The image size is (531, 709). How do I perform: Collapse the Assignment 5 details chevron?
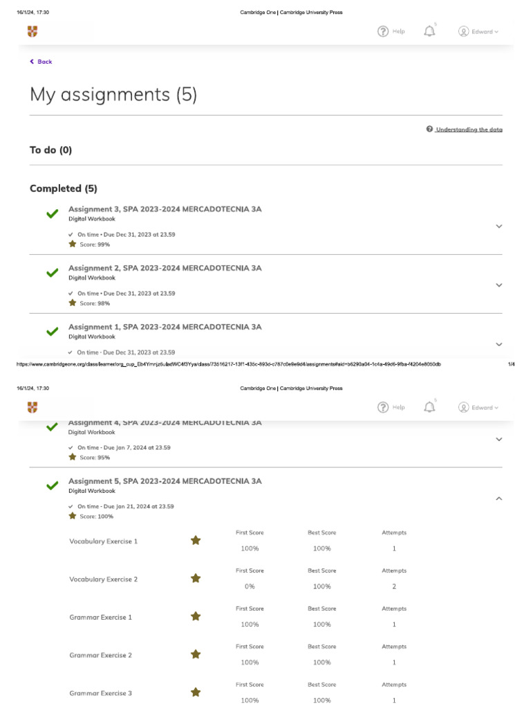click(x=499, y=499)
